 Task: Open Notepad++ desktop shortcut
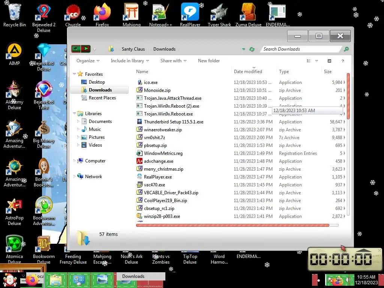point(160,15)
